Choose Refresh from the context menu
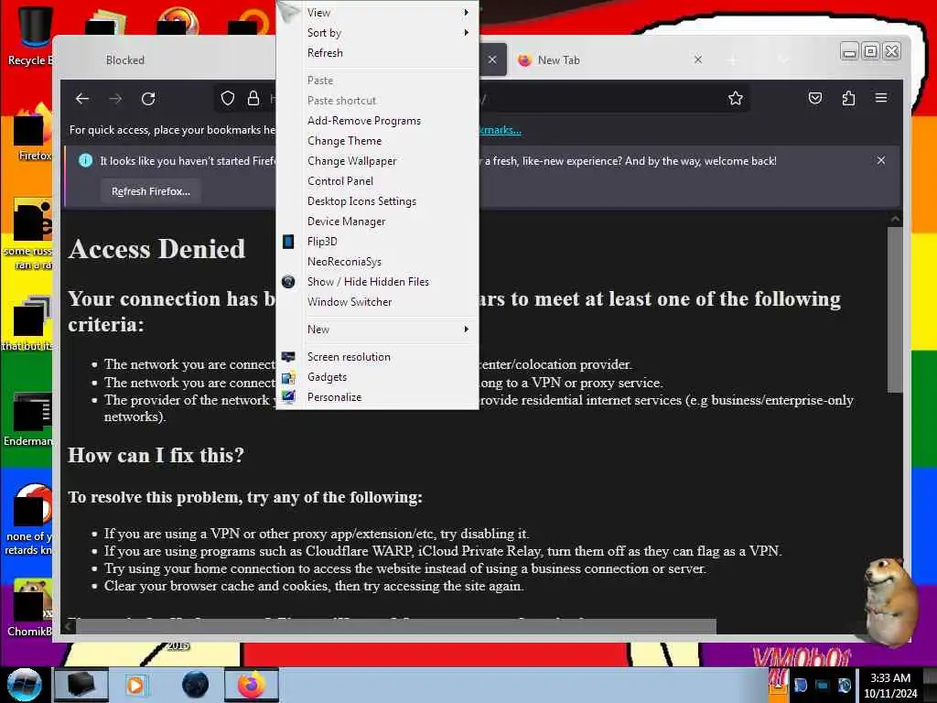Viewport: 937px width, 703px height. click(x=378, y=53)
